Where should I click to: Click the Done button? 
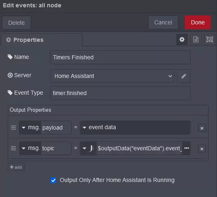198,22
